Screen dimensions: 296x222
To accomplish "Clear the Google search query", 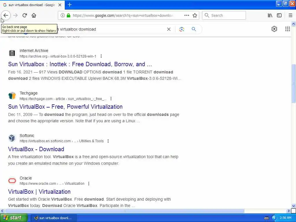I will click(169, 29).
